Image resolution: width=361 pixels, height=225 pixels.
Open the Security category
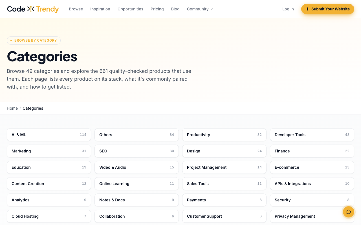pyautogui.click(x=312, y=200)
